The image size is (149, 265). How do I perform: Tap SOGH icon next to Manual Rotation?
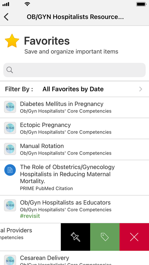coord(10,149)
